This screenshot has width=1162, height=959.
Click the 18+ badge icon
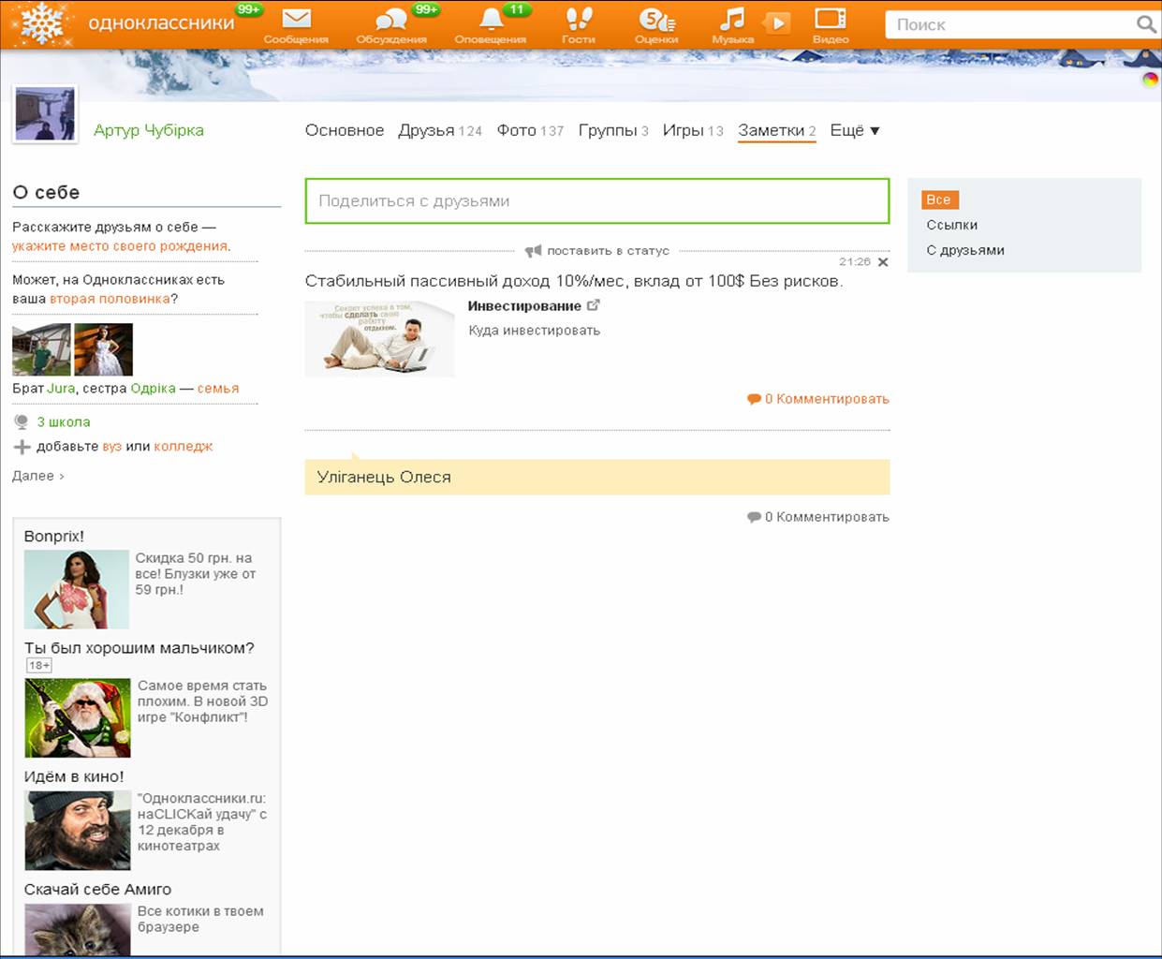[x=39, y=666]
